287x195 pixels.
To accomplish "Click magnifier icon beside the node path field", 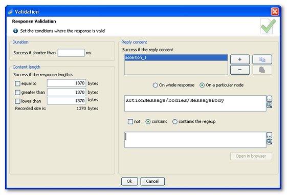I will click(x=269, y=105).
